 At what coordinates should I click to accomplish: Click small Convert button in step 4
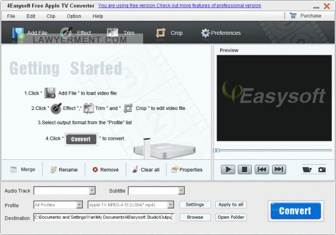pos(82,139)
